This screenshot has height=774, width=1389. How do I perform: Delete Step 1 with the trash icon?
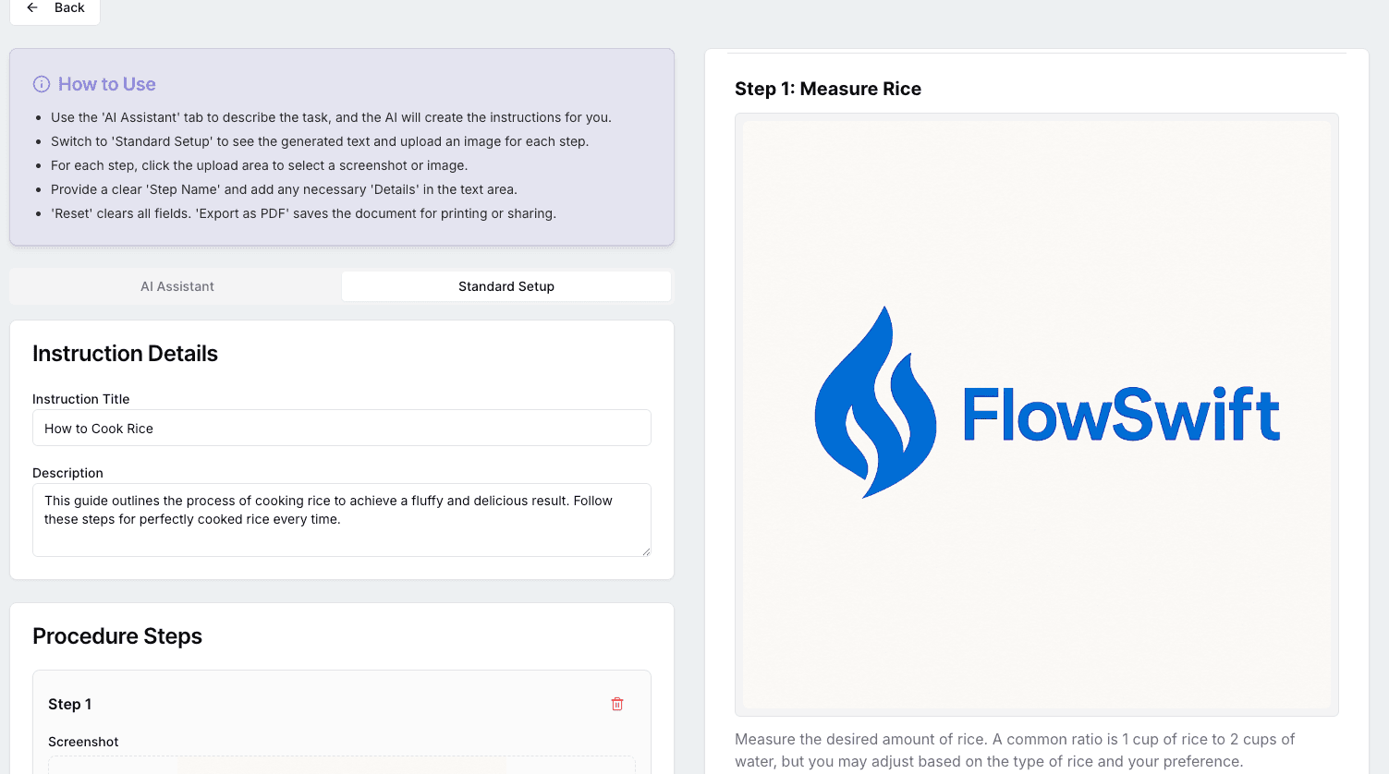617,704
